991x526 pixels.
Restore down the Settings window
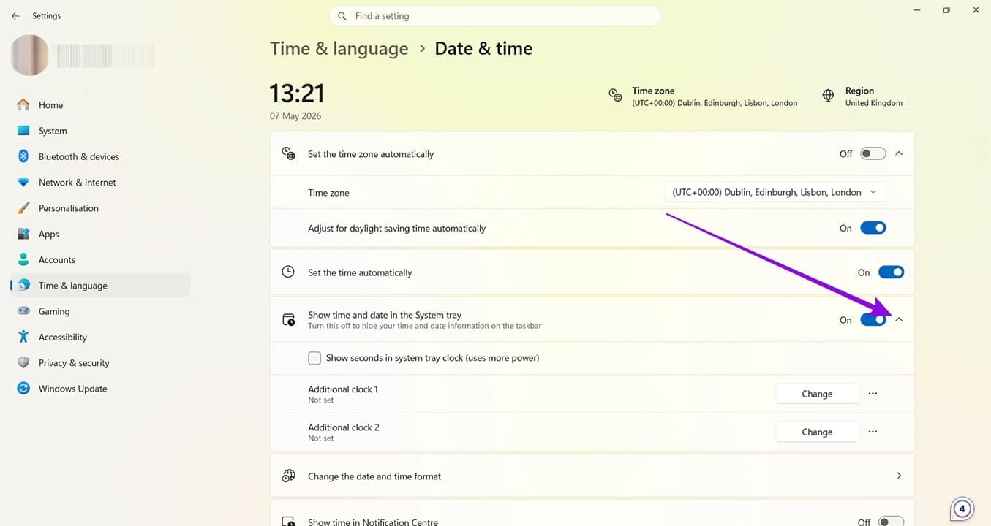point(946,10)
